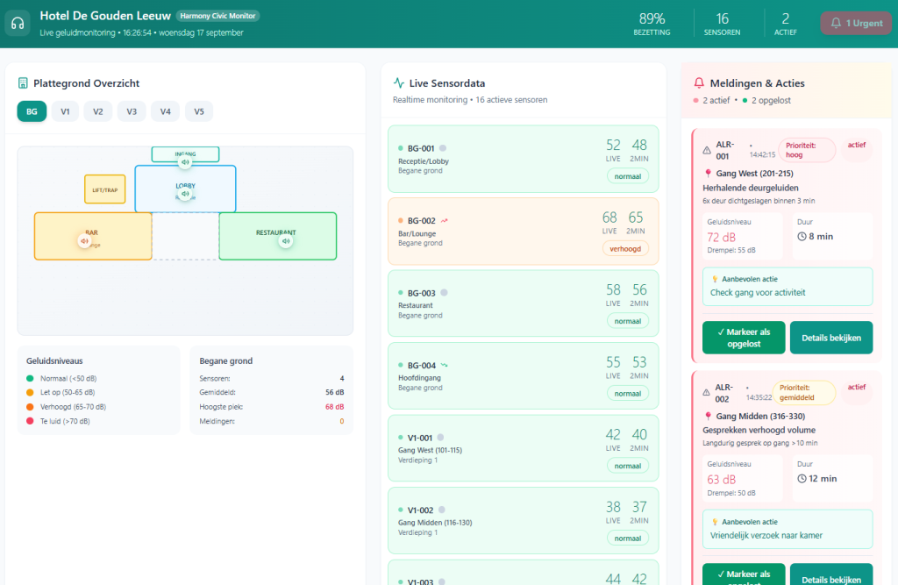This screenshot has height=585, width=898.
Task: Click the headphones logo icon in header
Action: coord(17,24)
